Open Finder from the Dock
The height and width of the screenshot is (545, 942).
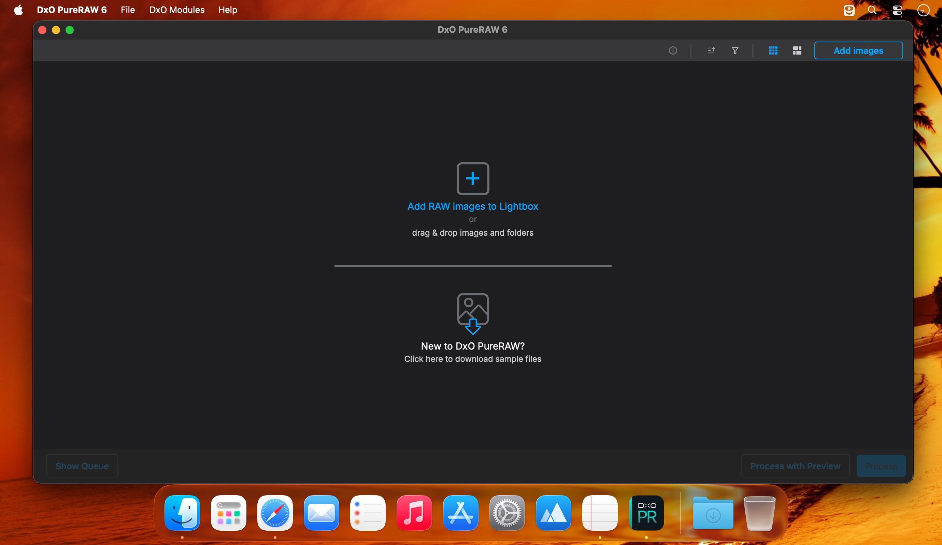[x=182, y=513]
